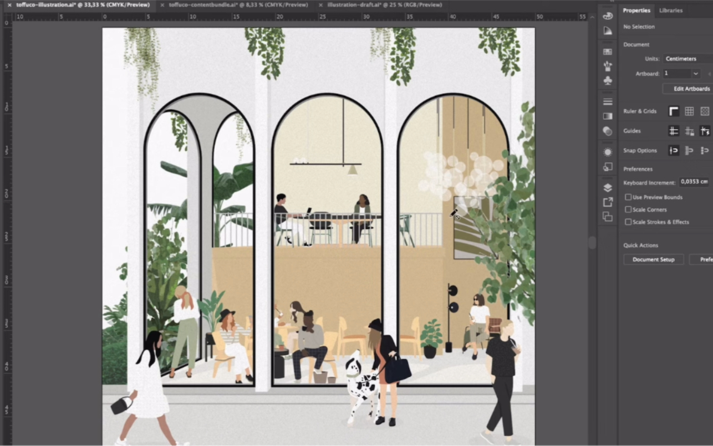Open the Gradient panel icon

click(x=608, y=116)
